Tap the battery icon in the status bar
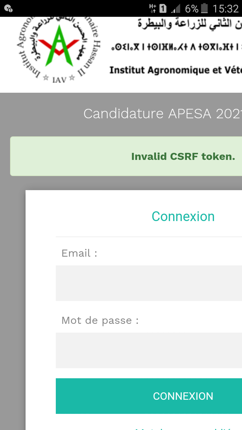242x430 pixels. [204, 8]
